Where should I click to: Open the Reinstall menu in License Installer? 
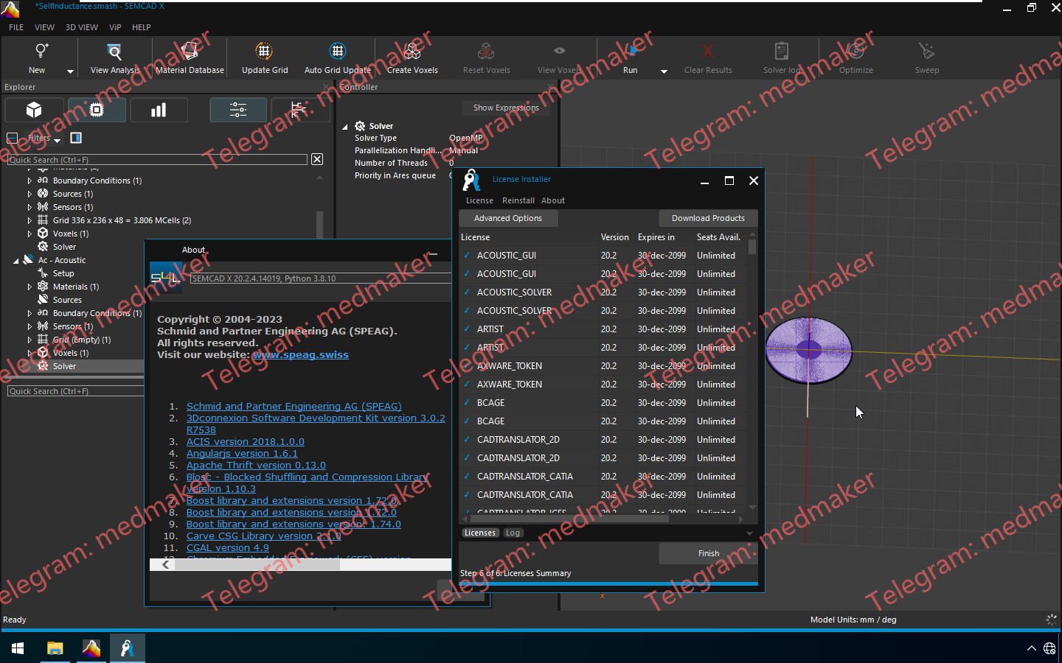pyautogui.click(x=518, y=200)
